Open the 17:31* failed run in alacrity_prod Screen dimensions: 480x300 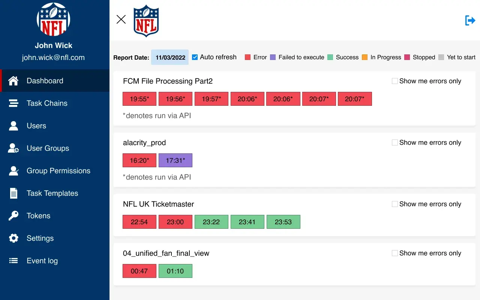175,160
